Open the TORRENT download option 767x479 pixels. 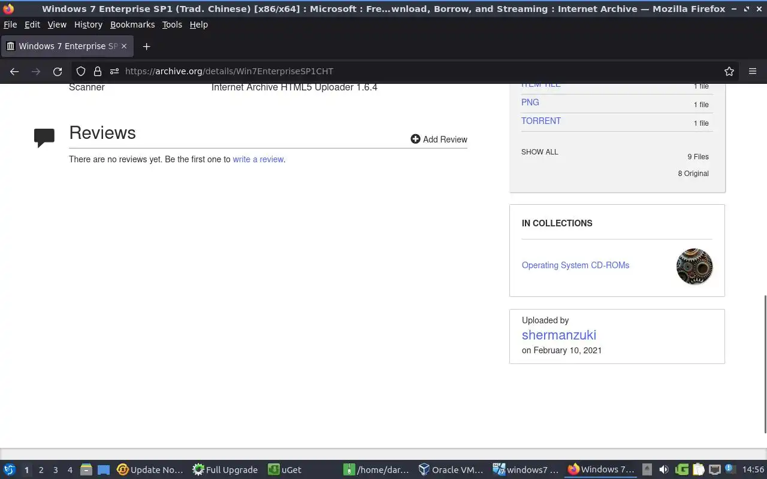[541, 121]
